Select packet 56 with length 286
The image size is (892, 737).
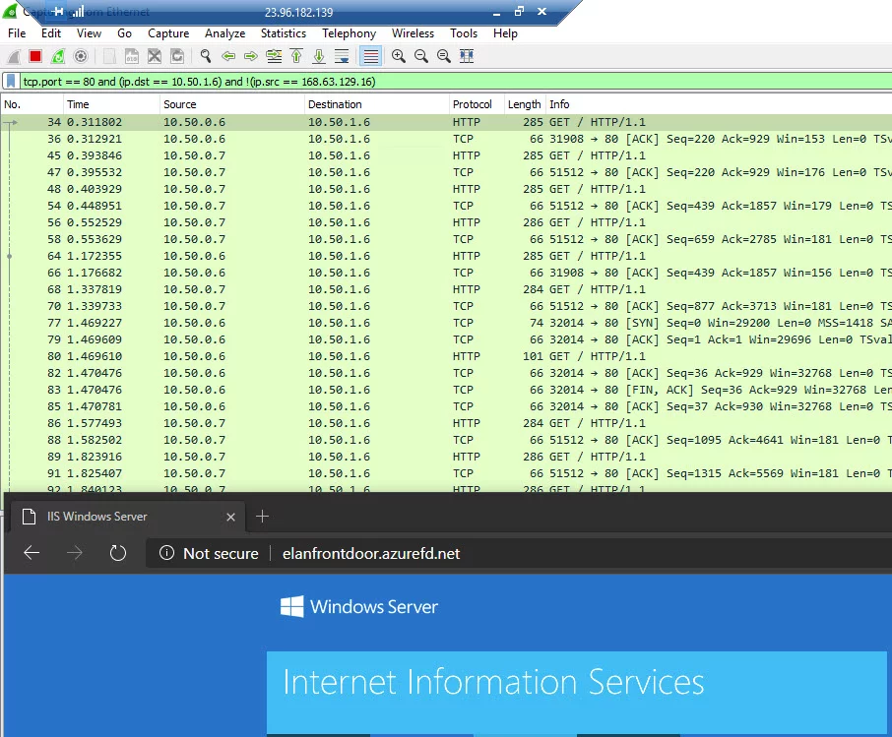pos(446,223)
